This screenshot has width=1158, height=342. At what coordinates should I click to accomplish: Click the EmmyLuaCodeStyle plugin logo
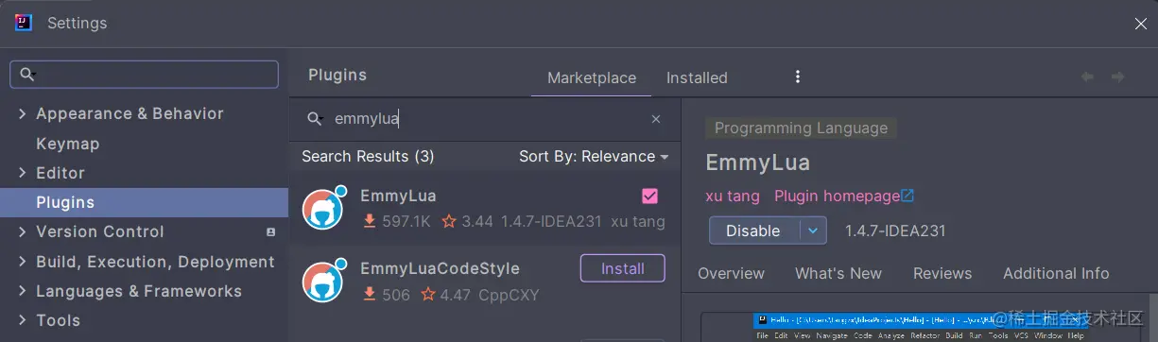click(323, 281)
